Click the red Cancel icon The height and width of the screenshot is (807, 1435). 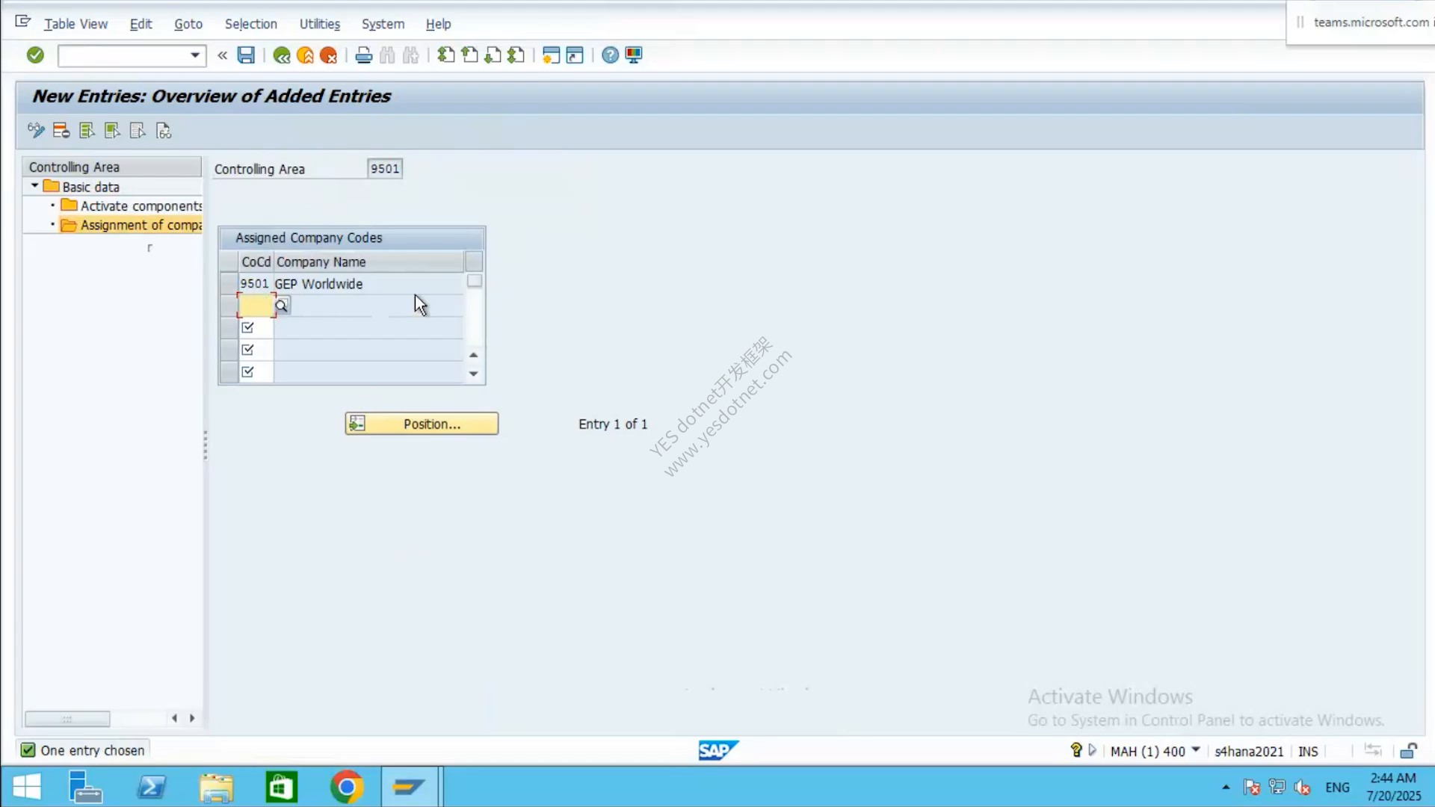pos(328,55)
